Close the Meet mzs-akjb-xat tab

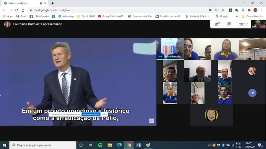point(45,3)
